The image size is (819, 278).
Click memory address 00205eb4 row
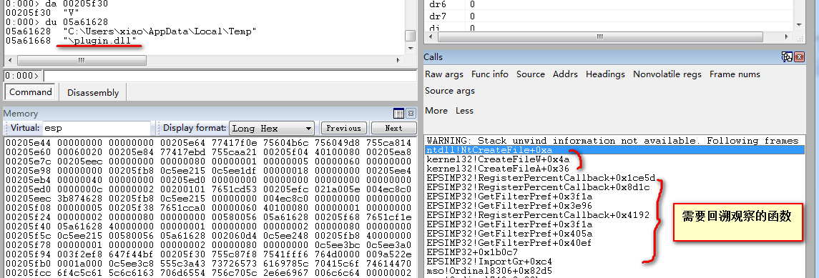[209, 180]
